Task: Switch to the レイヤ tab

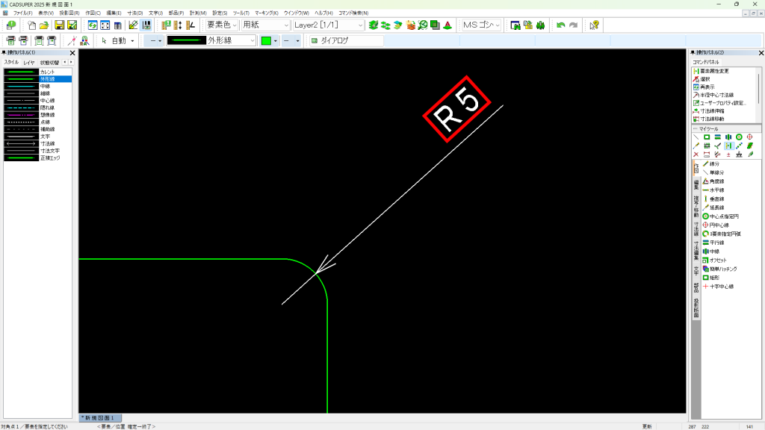Action: (29, 63)
